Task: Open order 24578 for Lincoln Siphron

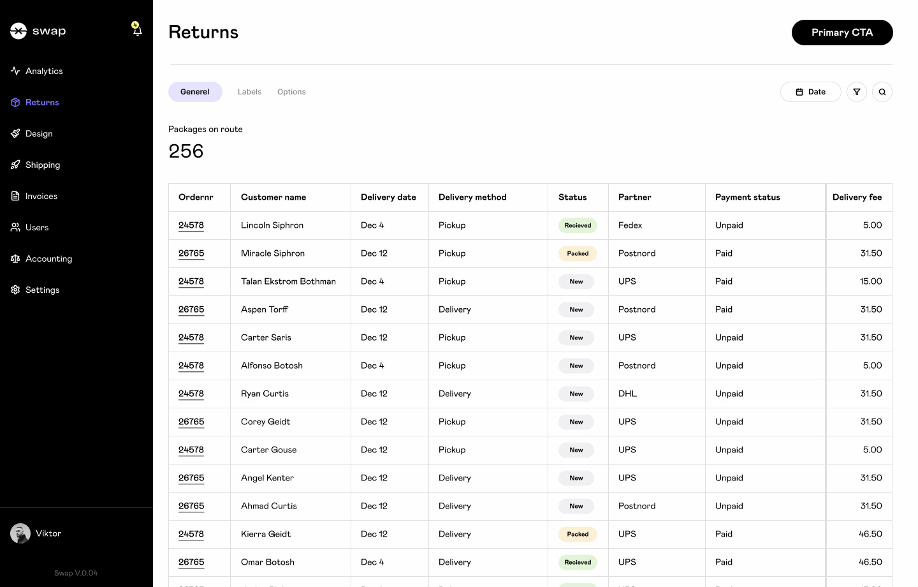Action: coord(191,225)
